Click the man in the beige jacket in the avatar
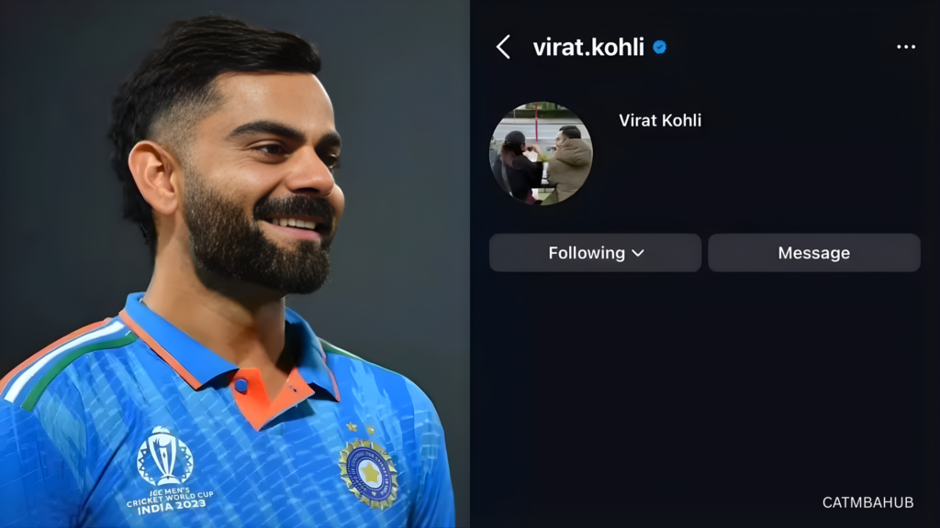Viewport: 940px width, 528px height. (x=567, y=161)
